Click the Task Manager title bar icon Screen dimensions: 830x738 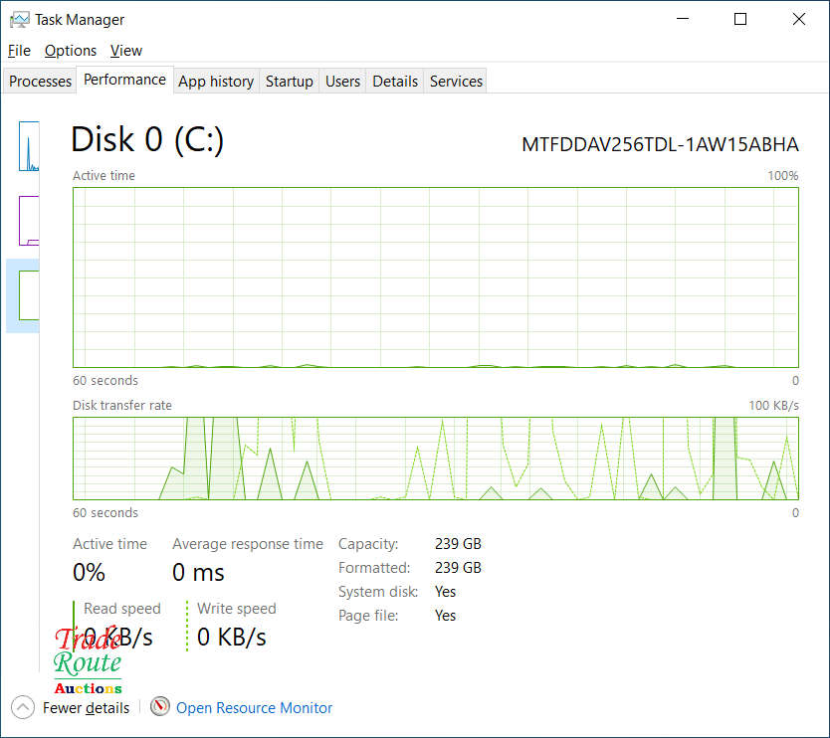pos(18,19)
